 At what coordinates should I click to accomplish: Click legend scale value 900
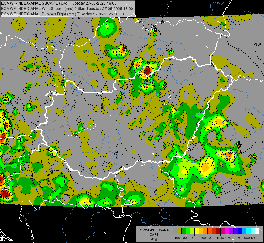tap(212, 238)
